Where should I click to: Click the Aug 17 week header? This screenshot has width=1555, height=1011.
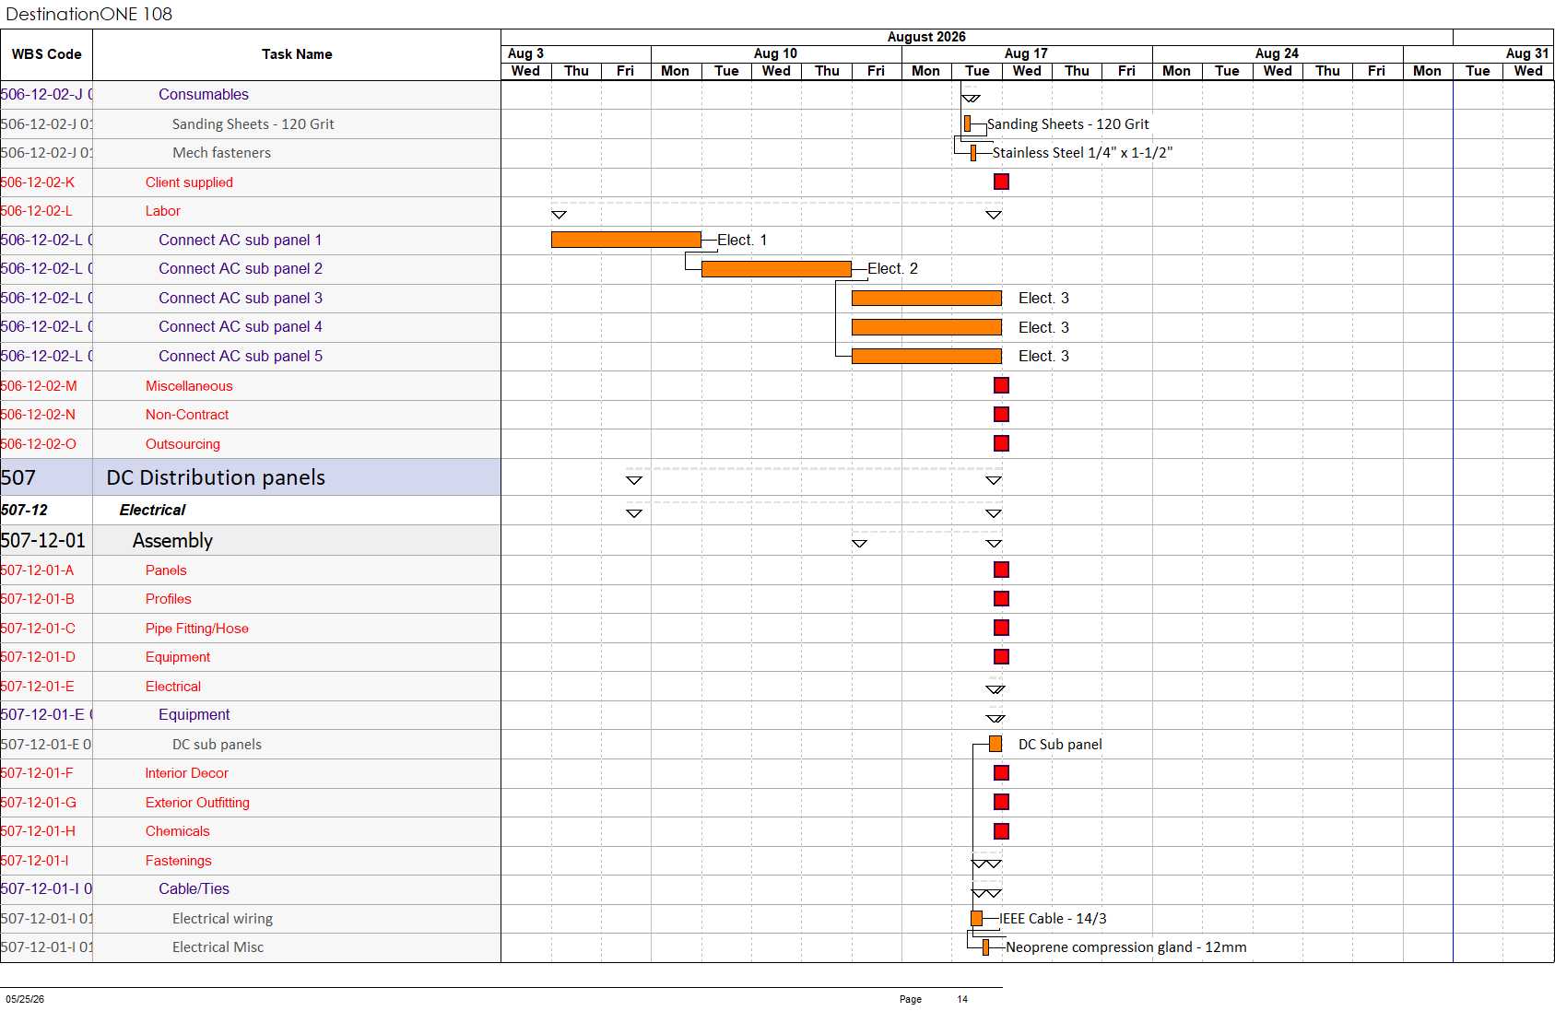1027,53
